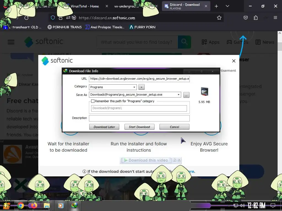
Task: Click the 12:02 AM taskbar clock
Action: [x=256, y=206]
